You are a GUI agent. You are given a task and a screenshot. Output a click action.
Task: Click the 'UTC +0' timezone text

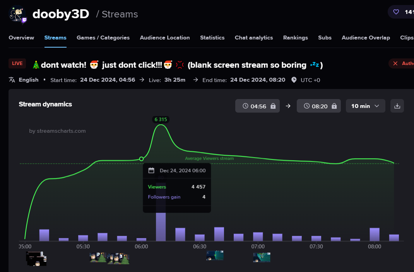click(310, 80)
